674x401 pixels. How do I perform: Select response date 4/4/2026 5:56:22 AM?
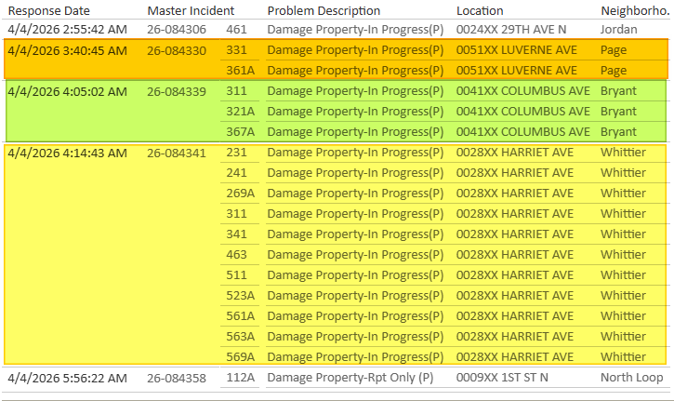[x=68, y=378]
